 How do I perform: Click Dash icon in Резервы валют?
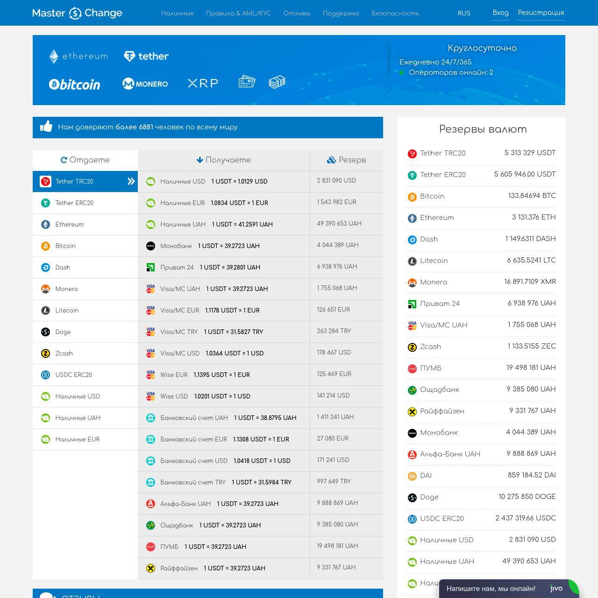point(412,240)
